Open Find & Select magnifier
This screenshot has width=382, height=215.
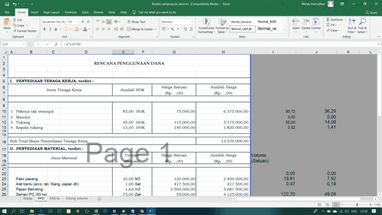[362, 24]
